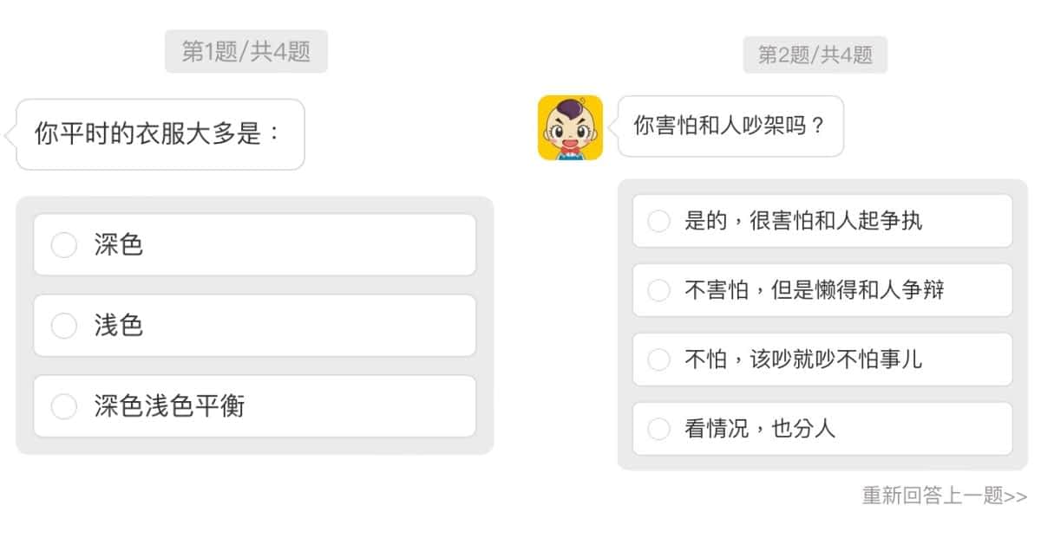The width and height of the screenshot is (1041, 544).
Task: Tap answer text 是的，很害怕和人起争执
Action: click(x=803, y=221)
